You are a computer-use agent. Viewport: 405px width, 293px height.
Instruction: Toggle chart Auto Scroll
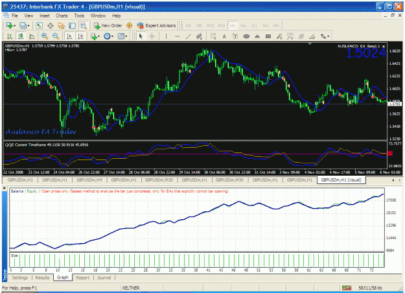point(69,36)
